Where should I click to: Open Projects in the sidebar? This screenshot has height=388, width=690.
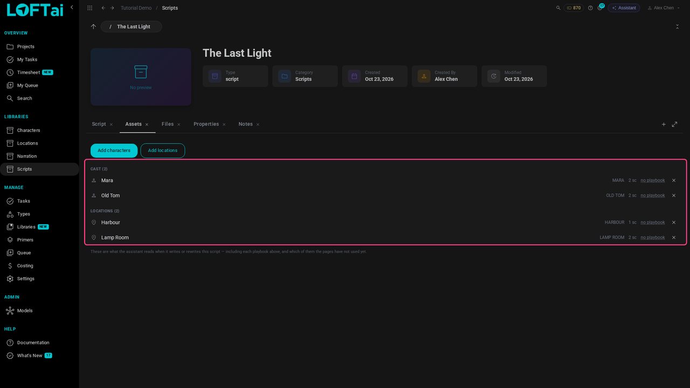tap(25, 47)
